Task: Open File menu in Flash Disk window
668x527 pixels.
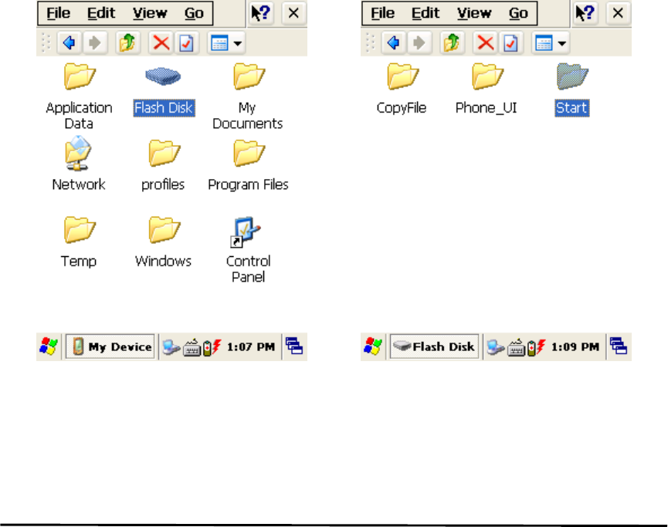Action: click(382, 13)
